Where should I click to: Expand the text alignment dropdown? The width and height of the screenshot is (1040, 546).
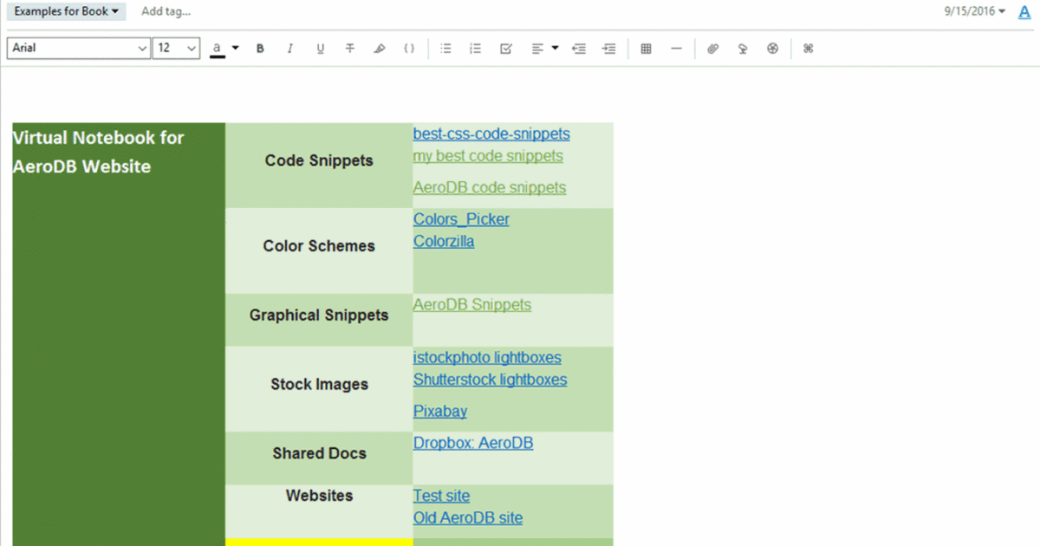click(x=552, y=48)
